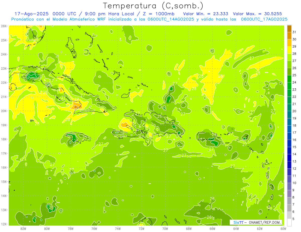
Task: Pick the lime swatch between 27 and 28
Action: tap(289, 58)
